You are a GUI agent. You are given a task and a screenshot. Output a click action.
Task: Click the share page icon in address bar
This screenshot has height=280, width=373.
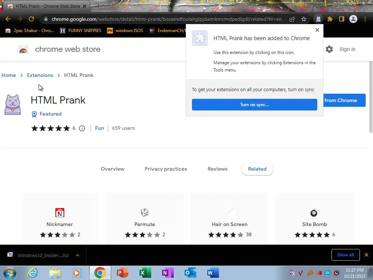pyautogui.click(x=292, y=19)
